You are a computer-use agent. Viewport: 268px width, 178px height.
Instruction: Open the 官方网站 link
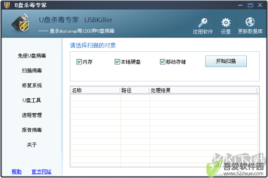41,172
